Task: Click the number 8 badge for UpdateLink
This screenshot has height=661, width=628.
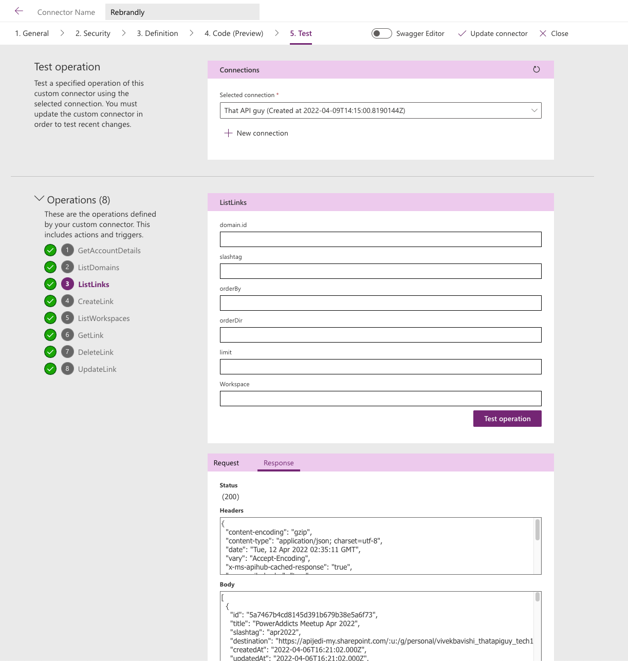Action: coord(67,369)
